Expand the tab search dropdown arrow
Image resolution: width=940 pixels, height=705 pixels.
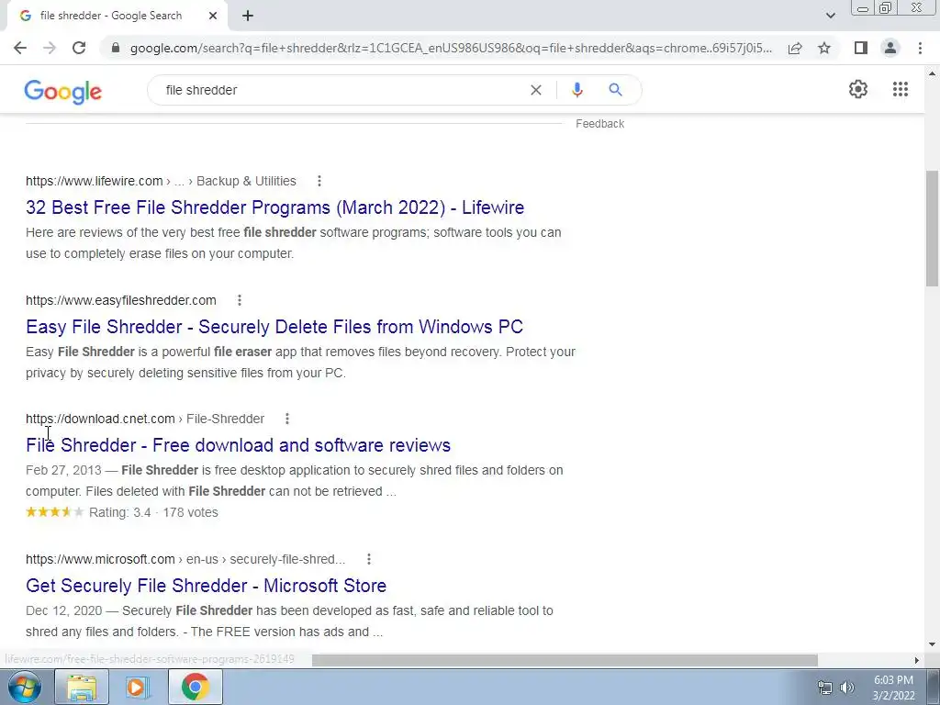[x=830, y=17]
